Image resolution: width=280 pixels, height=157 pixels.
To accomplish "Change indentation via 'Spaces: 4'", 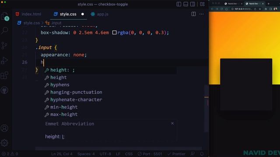I will pyautogui.click(x=86, y=154).
